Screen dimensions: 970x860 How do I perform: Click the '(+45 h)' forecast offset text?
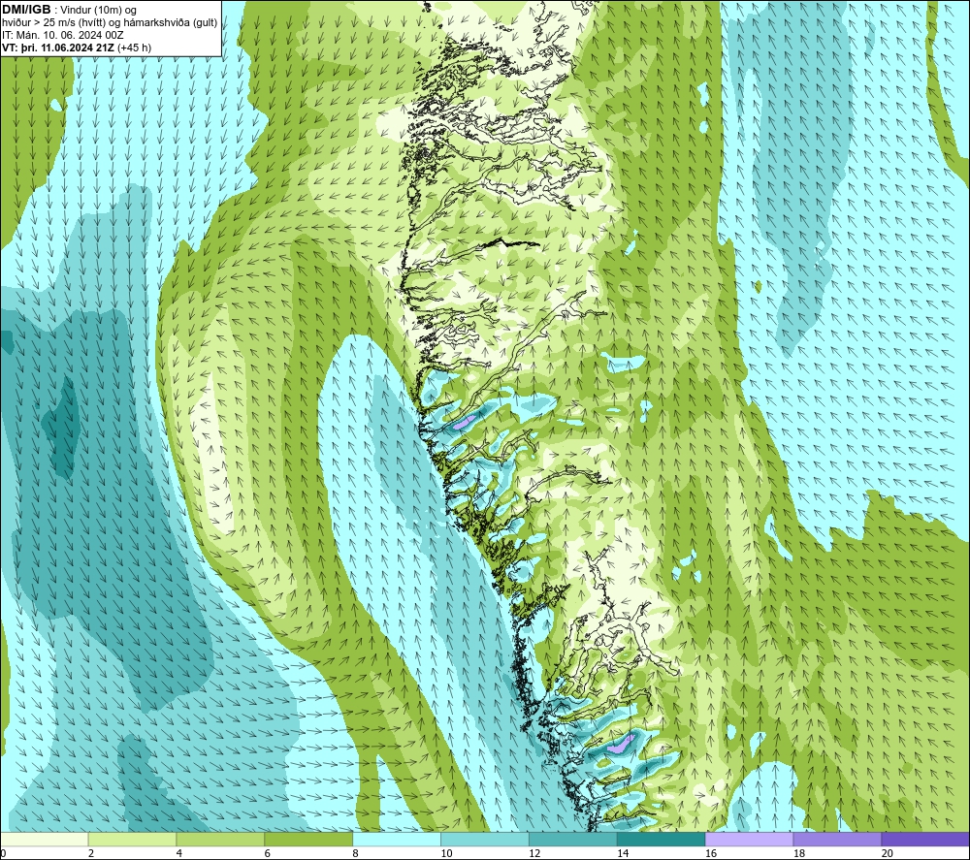click(x=134, y=48)
